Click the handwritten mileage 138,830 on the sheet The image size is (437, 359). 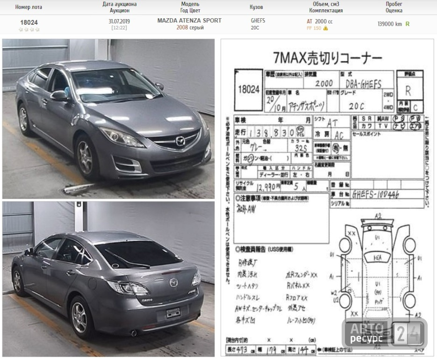pos(272,132)
